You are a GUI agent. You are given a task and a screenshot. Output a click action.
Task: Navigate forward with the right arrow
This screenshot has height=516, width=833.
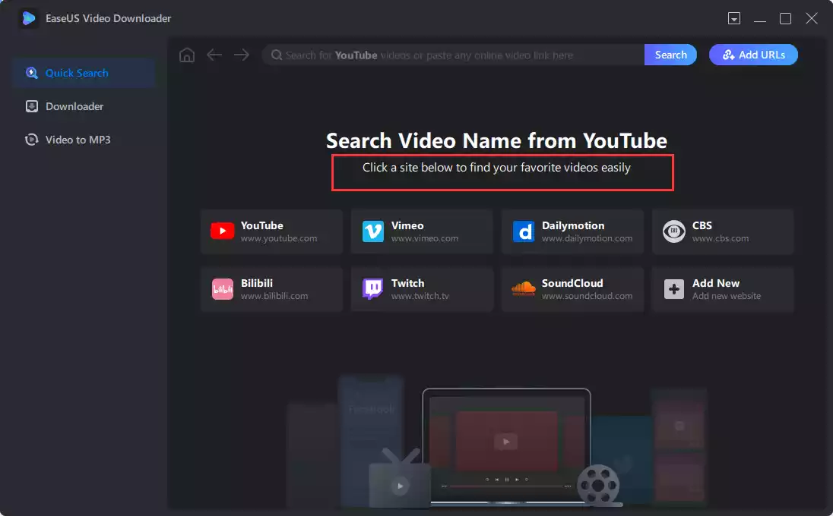tap(242, 55)
